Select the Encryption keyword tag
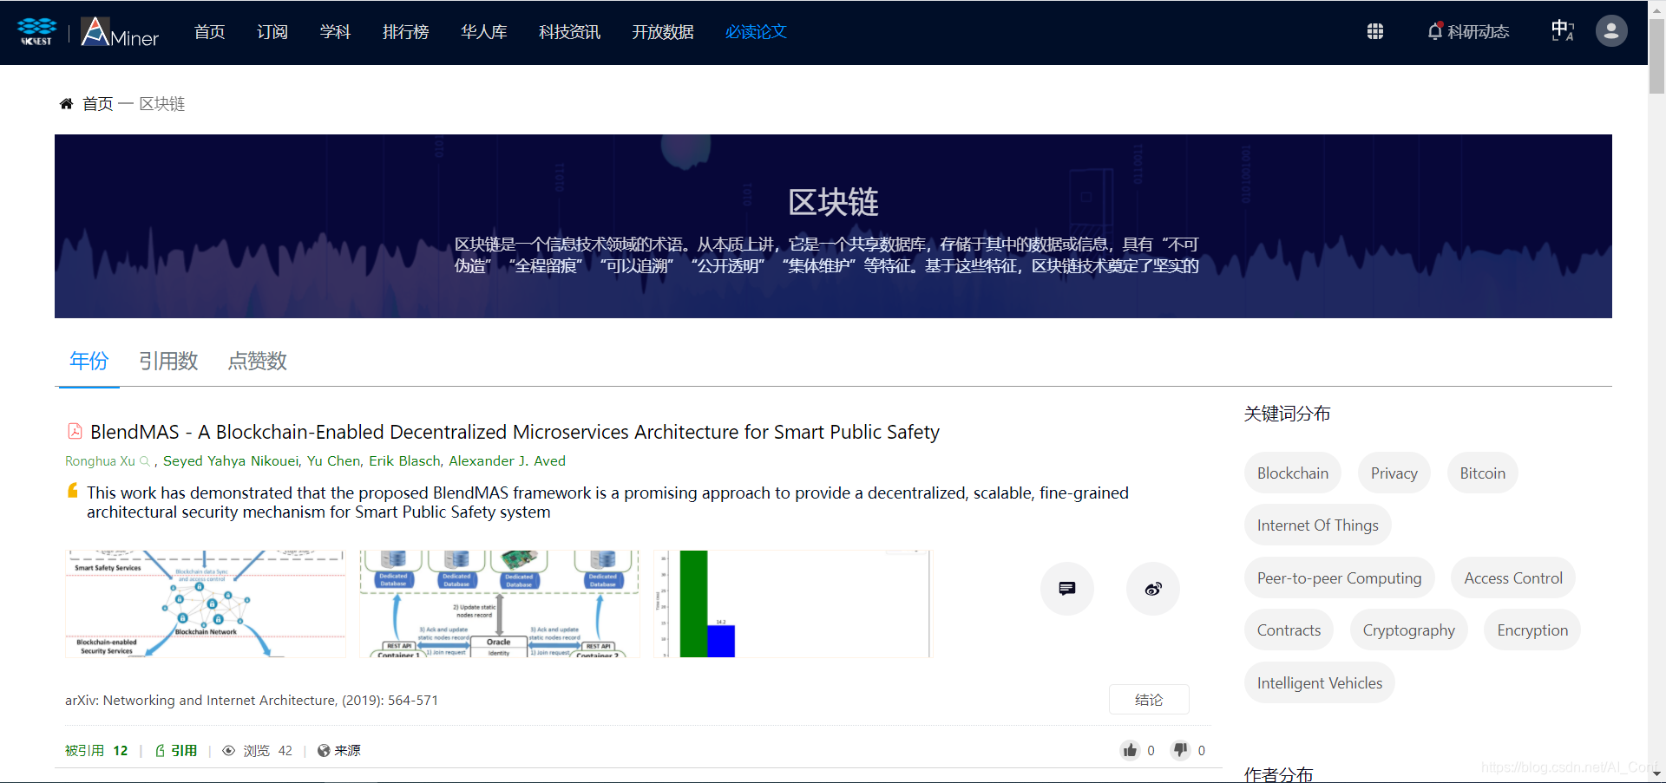 pyautogui.click(x=1532, y=630)
